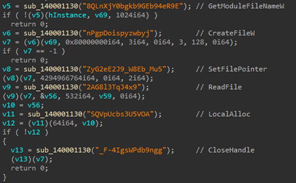Click the !v12 condition
Image resolution: width=296 pixels, height=183 pixels.
32,132
